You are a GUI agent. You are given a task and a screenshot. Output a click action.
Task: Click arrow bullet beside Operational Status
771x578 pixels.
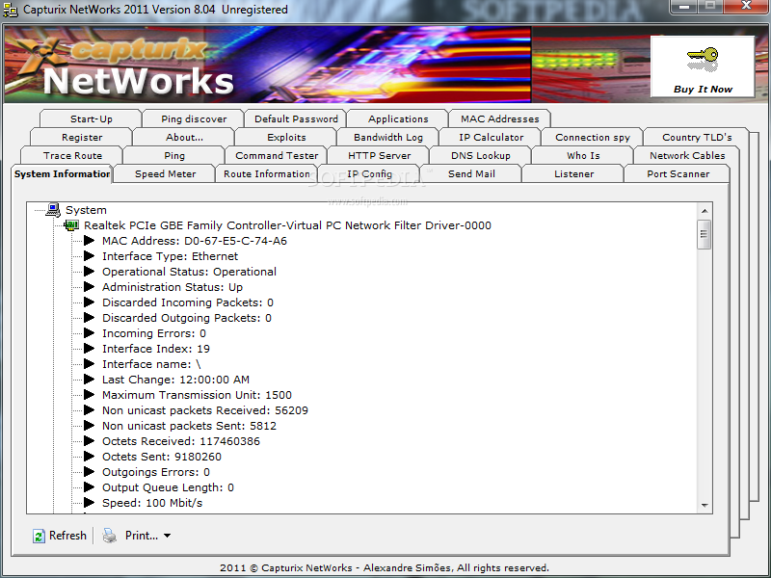(x=89, y=272)
